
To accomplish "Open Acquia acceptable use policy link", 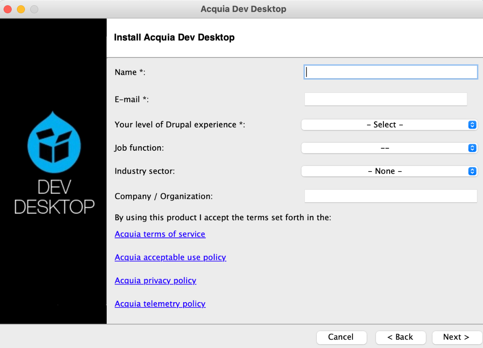I will [x=170, y=257].
